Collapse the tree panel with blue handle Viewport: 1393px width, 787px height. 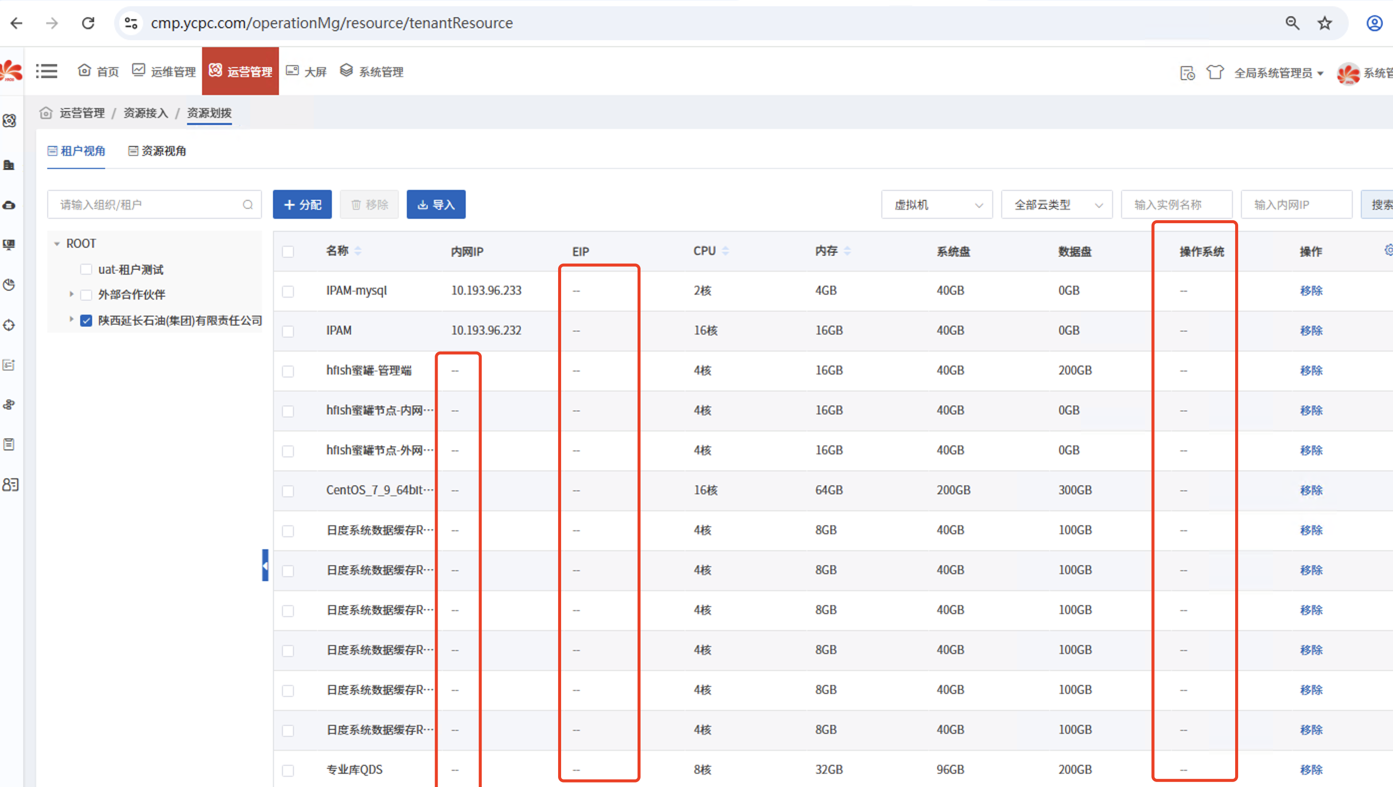coord(265,565)
